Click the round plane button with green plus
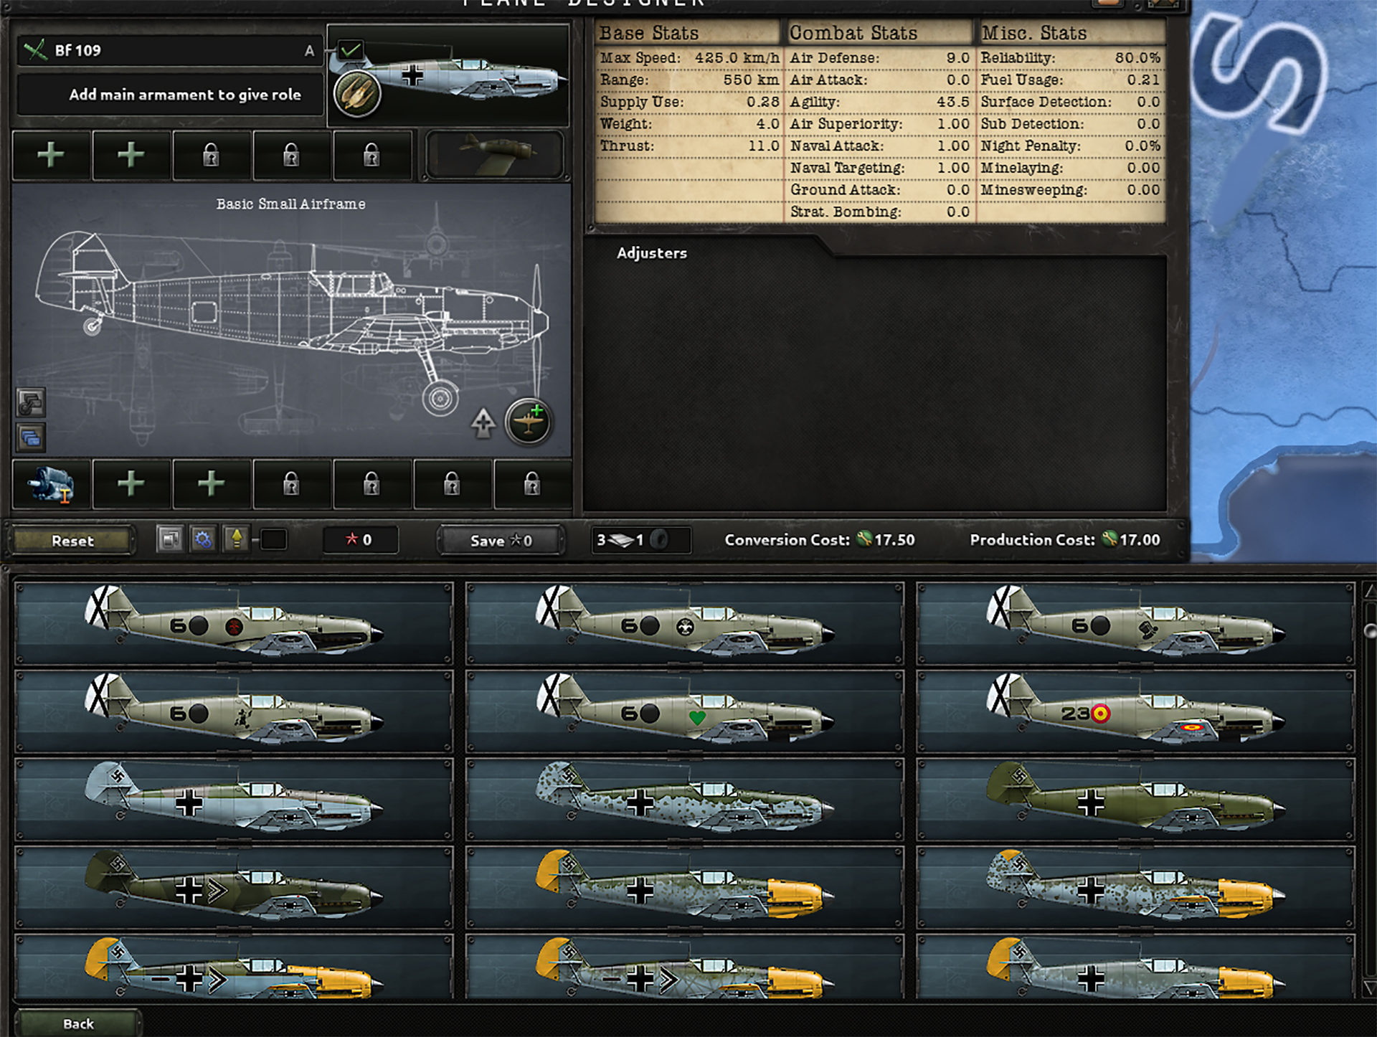 coord(529,422)
